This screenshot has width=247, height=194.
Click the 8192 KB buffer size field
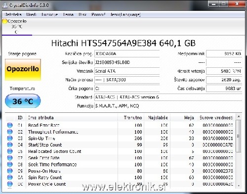[x=224, y=54]
